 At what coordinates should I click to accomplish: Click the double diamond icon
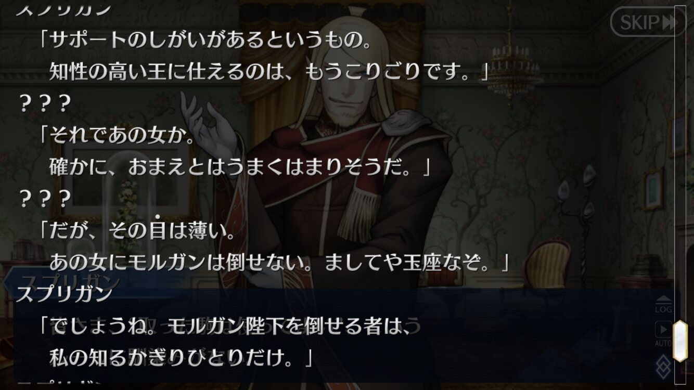pos(664,366)
